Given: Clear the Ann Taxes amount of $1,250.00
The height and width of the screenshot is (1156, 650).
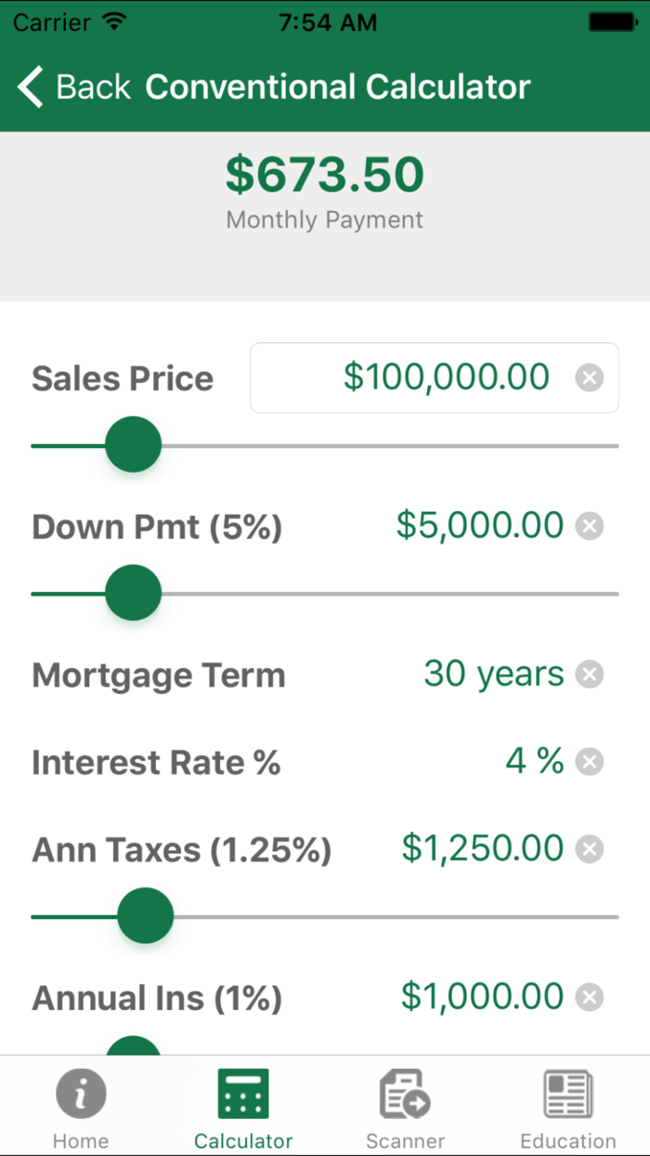Looking at the screenshot, I should click(589, 847).
